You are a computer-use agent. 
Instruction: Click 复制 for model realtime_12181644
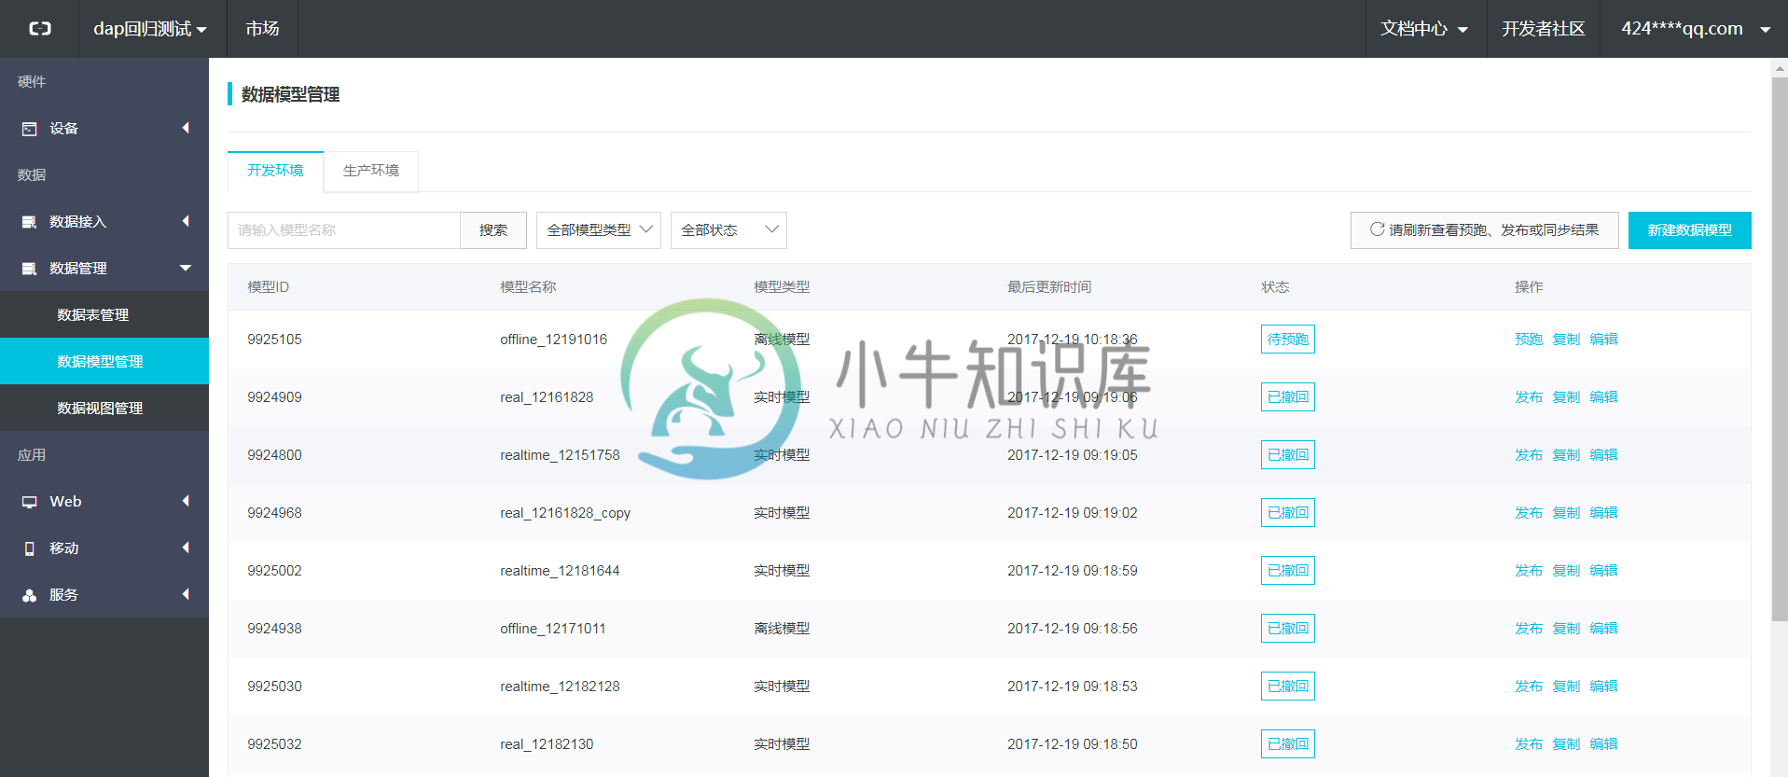pos(1566,571)
